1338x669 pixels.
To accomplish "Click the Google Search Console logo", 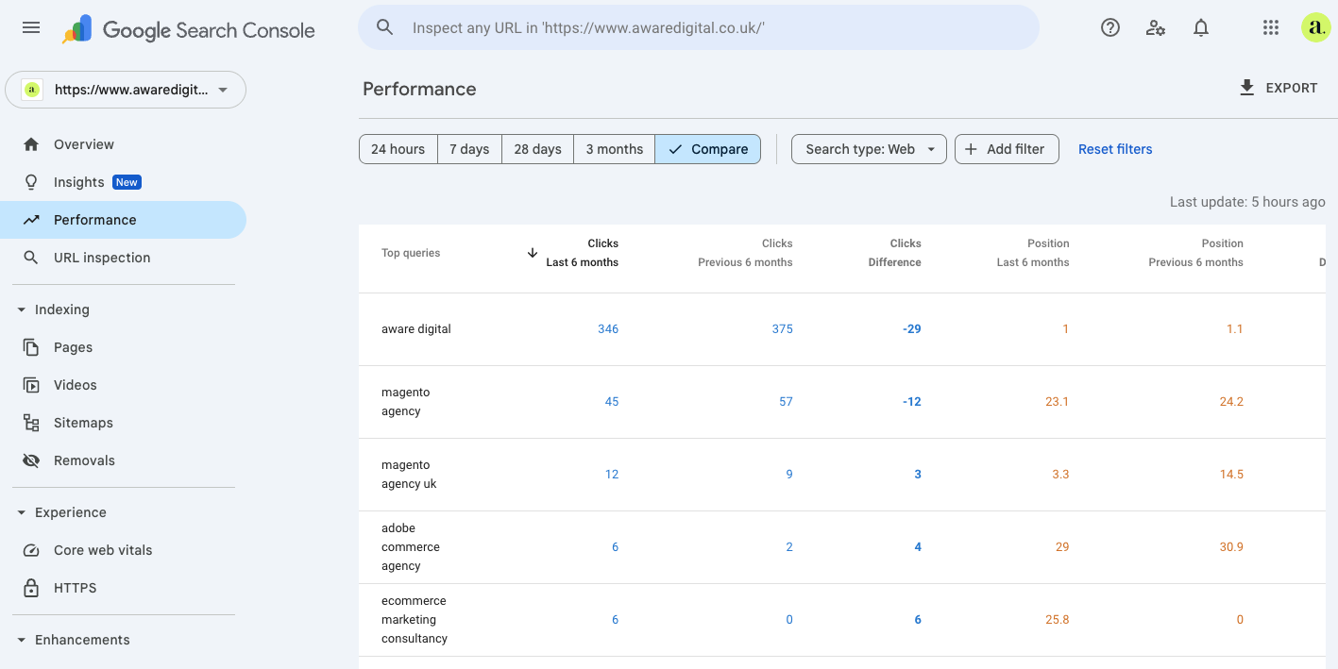I will tap(189, 29).
